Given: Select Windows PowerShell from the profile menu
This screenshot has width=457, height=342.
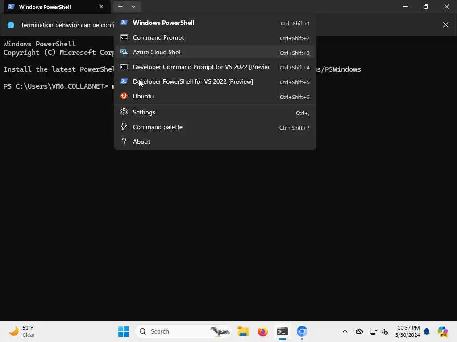Looking at the screenshot, I should coord(215,23).
